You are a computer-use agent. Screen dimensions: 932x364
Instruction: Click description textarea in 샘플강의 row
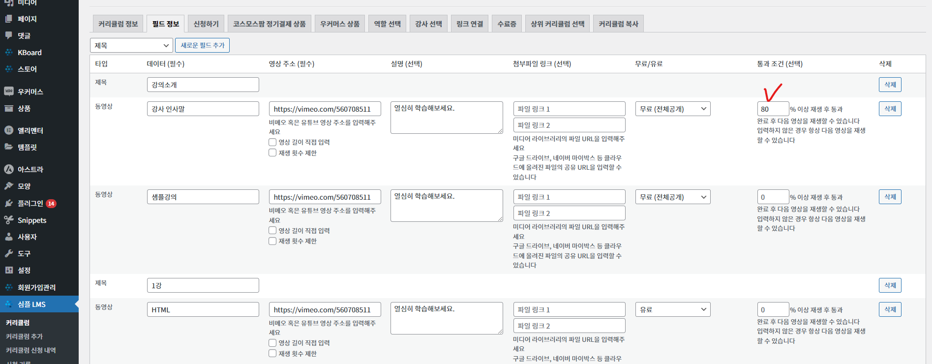point(447,206)
